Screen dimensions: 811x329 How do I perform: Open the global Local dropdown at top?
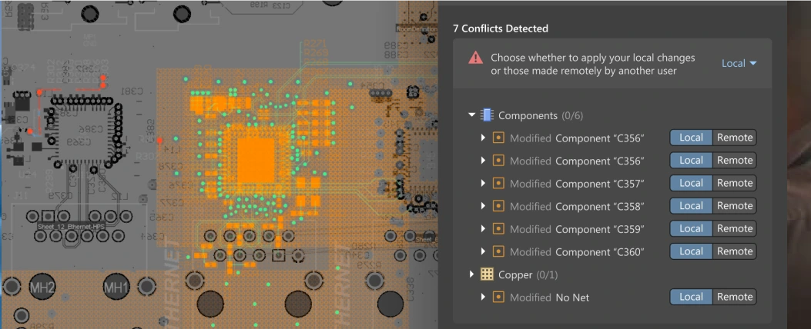coord(739,63)
